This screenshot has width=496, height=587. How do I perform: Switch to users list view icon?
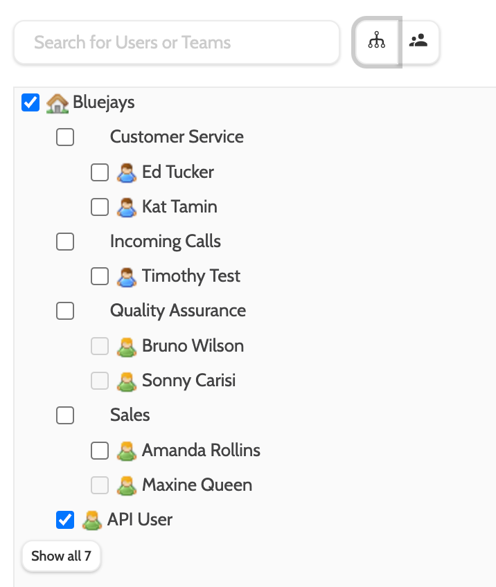click(418, 42)
